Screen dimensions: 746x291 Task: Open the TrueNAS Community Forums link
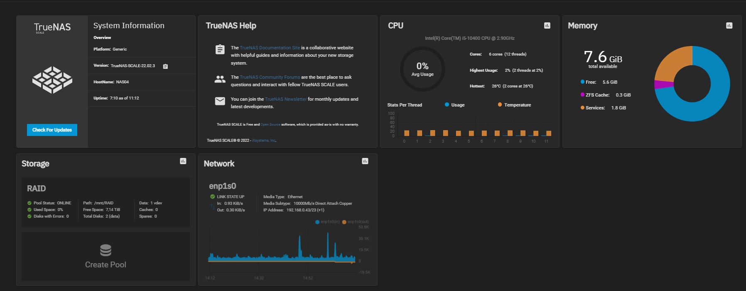(270, 77)
